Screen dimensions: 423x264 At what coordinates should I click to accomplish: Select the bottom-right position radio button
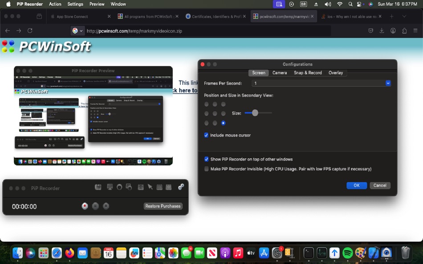pos(223,123)
